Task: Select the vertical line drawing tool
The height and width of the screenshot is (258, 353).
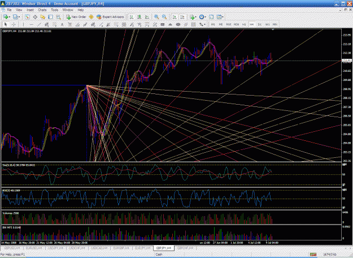Action: coord(23,24)
